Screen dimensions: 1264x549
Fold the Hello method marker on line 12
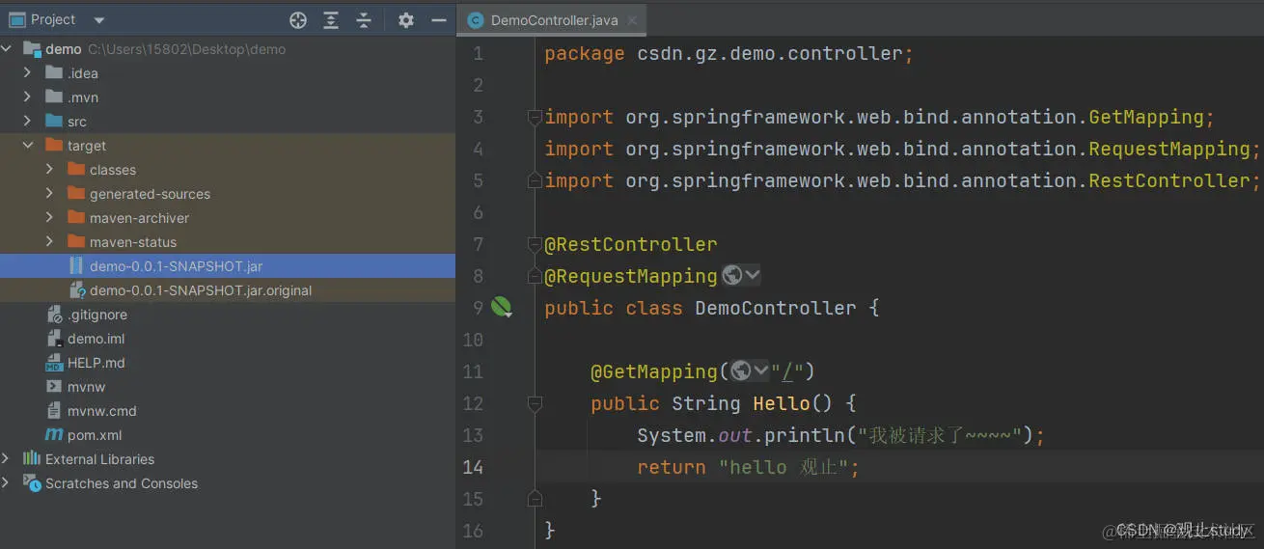(x=535, y=402)
